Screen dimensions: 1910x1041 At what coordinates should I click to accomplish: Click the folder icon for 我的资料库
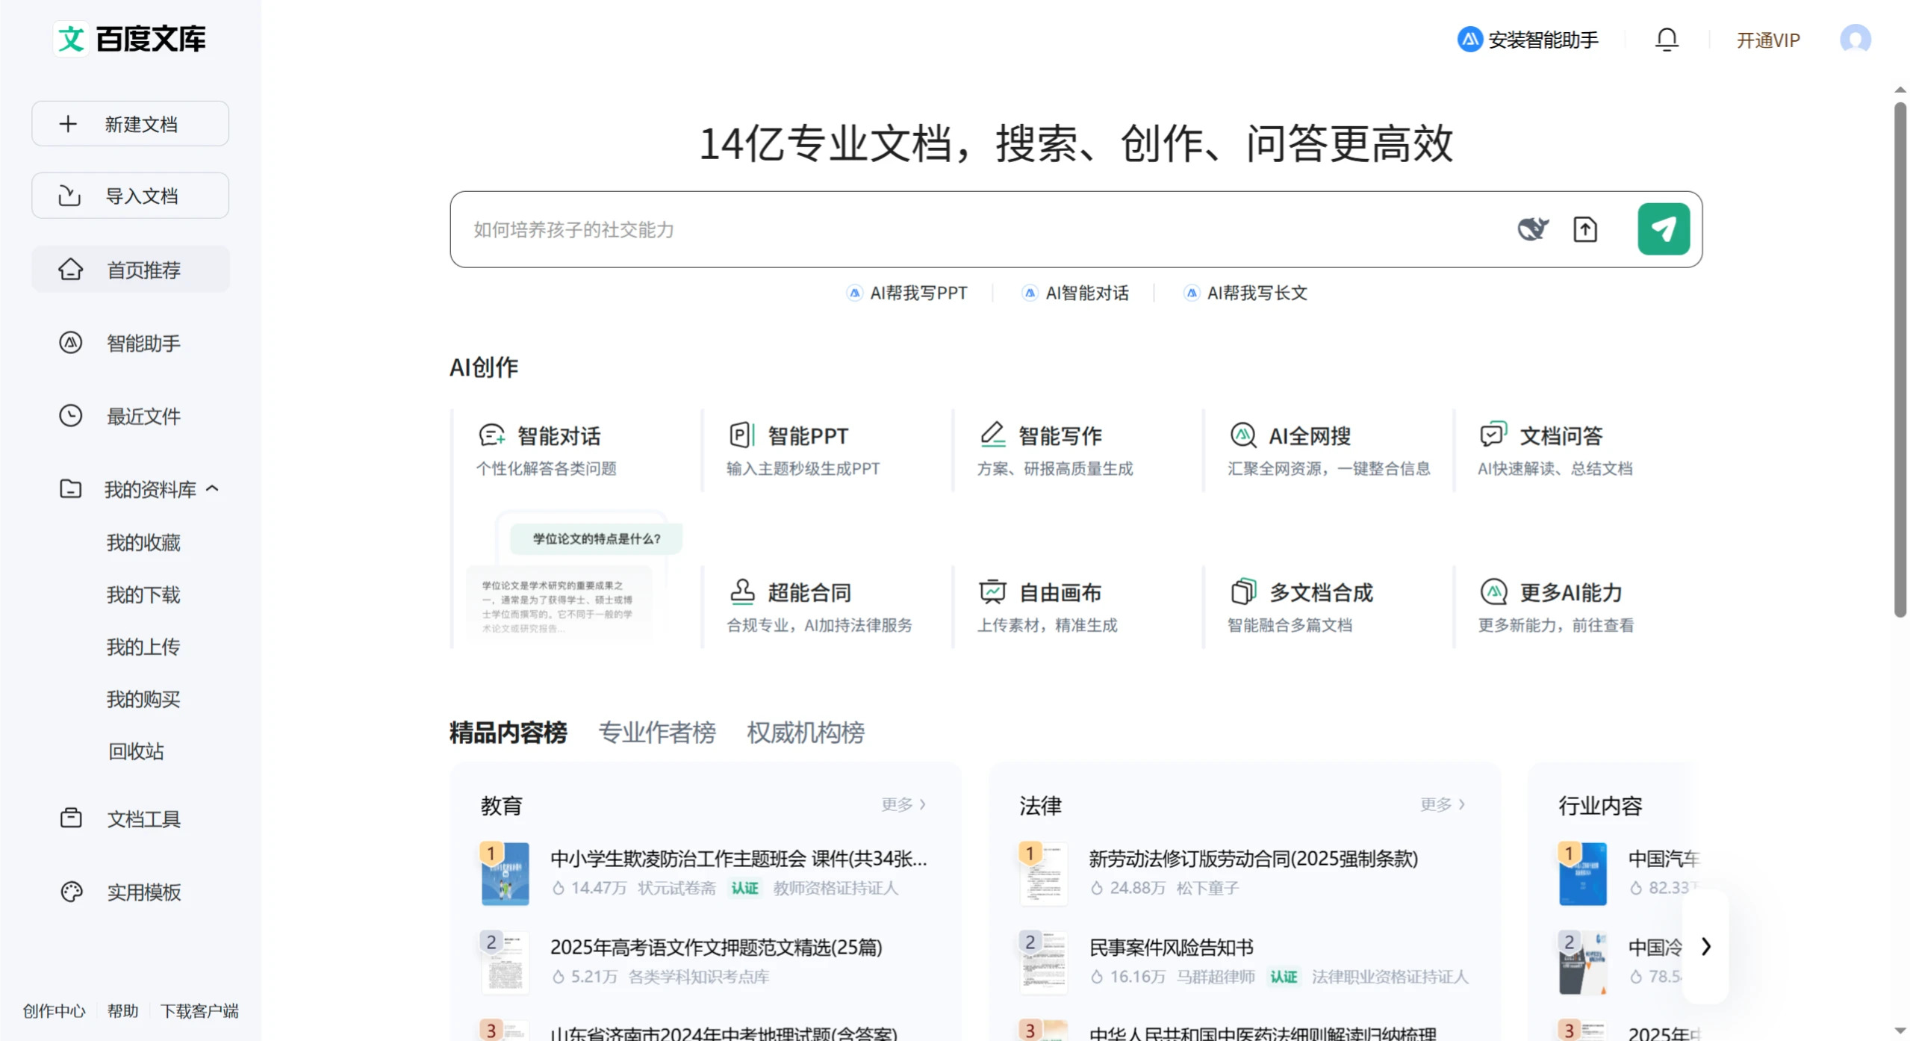pyautogui.click(x=70, y=489)
